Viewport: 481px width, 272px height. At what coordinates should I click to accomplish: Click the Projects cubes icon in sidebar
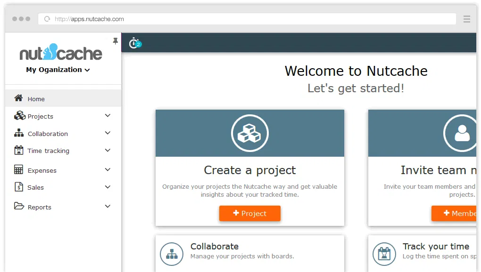(x=20, y=116)
